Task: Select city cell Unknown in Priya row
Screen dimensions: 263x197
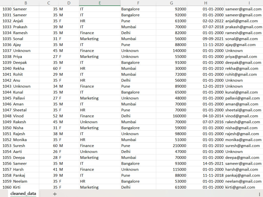Action: [138, 57]
